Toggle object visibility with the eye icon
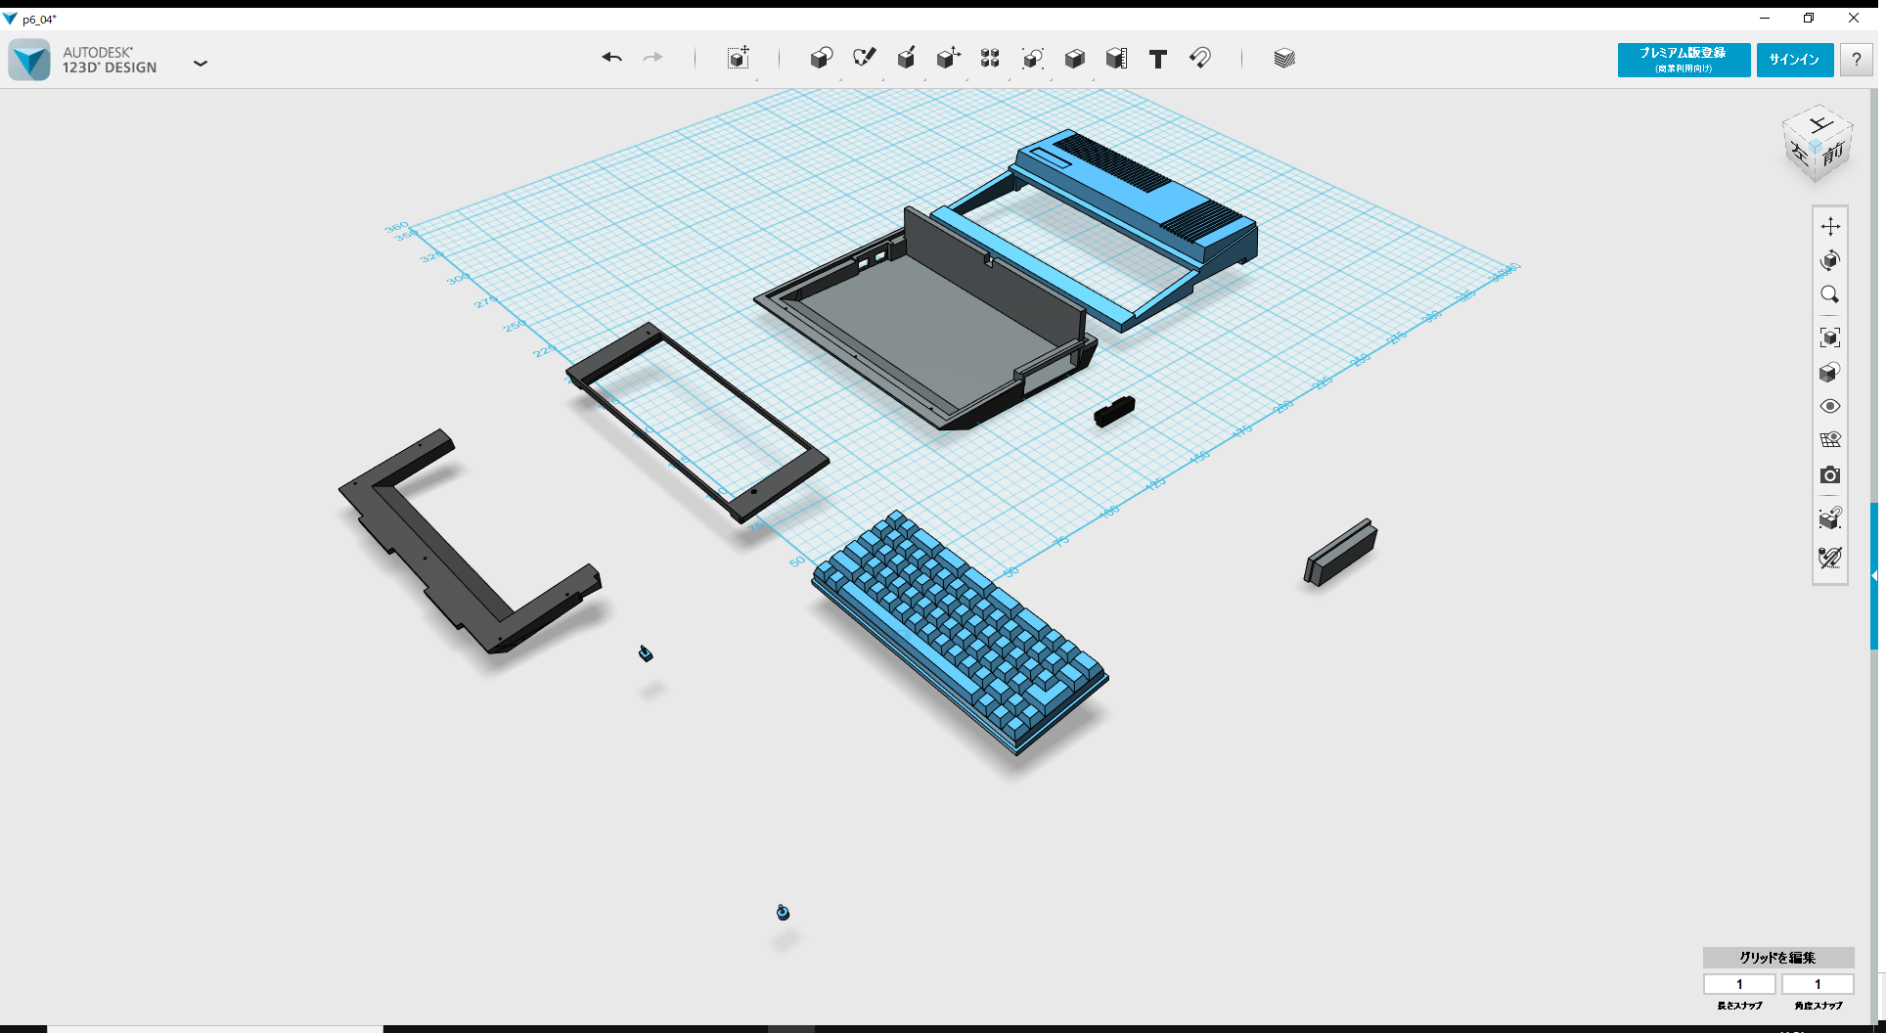1886x1033 pixels. [1831, 405]
